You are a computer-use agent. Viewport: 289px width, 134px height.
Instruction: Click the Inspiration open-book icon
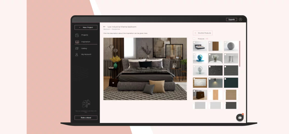point(77,42)
